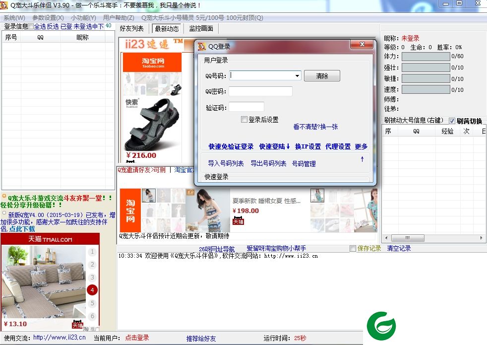Click the 经验 column header

447,132
